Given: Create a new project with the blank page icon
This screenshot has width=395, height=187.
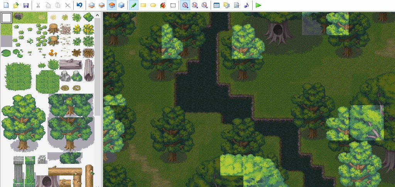Looking at the screenshot, I should pos(6,5).
